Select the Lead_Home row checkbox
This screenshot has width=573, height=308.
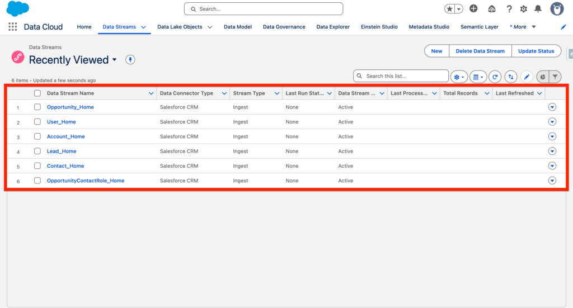point(37,151)
